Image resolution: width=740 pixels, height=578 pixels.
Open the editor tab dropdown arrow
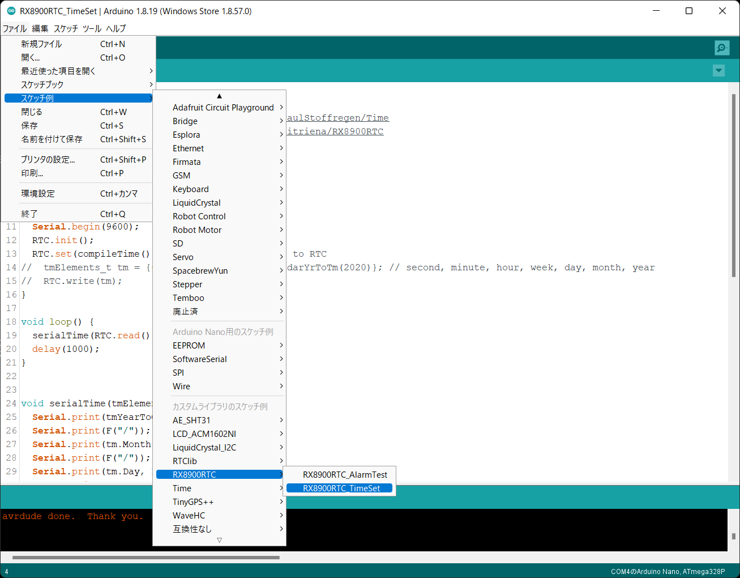coord(718,70)
